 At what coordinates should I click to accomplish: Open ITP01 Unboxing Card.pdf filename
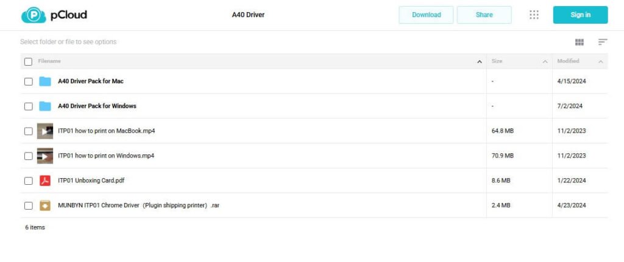(91, 180)
